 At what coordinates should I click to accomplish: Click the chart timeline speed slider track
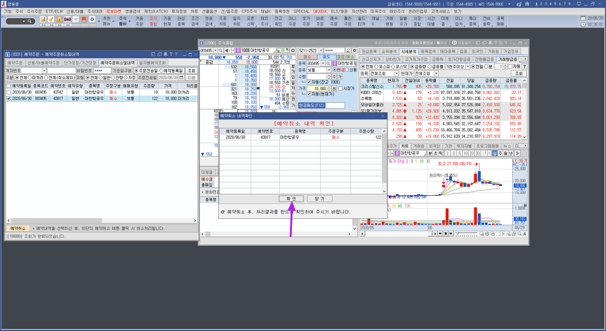[467, 234]
